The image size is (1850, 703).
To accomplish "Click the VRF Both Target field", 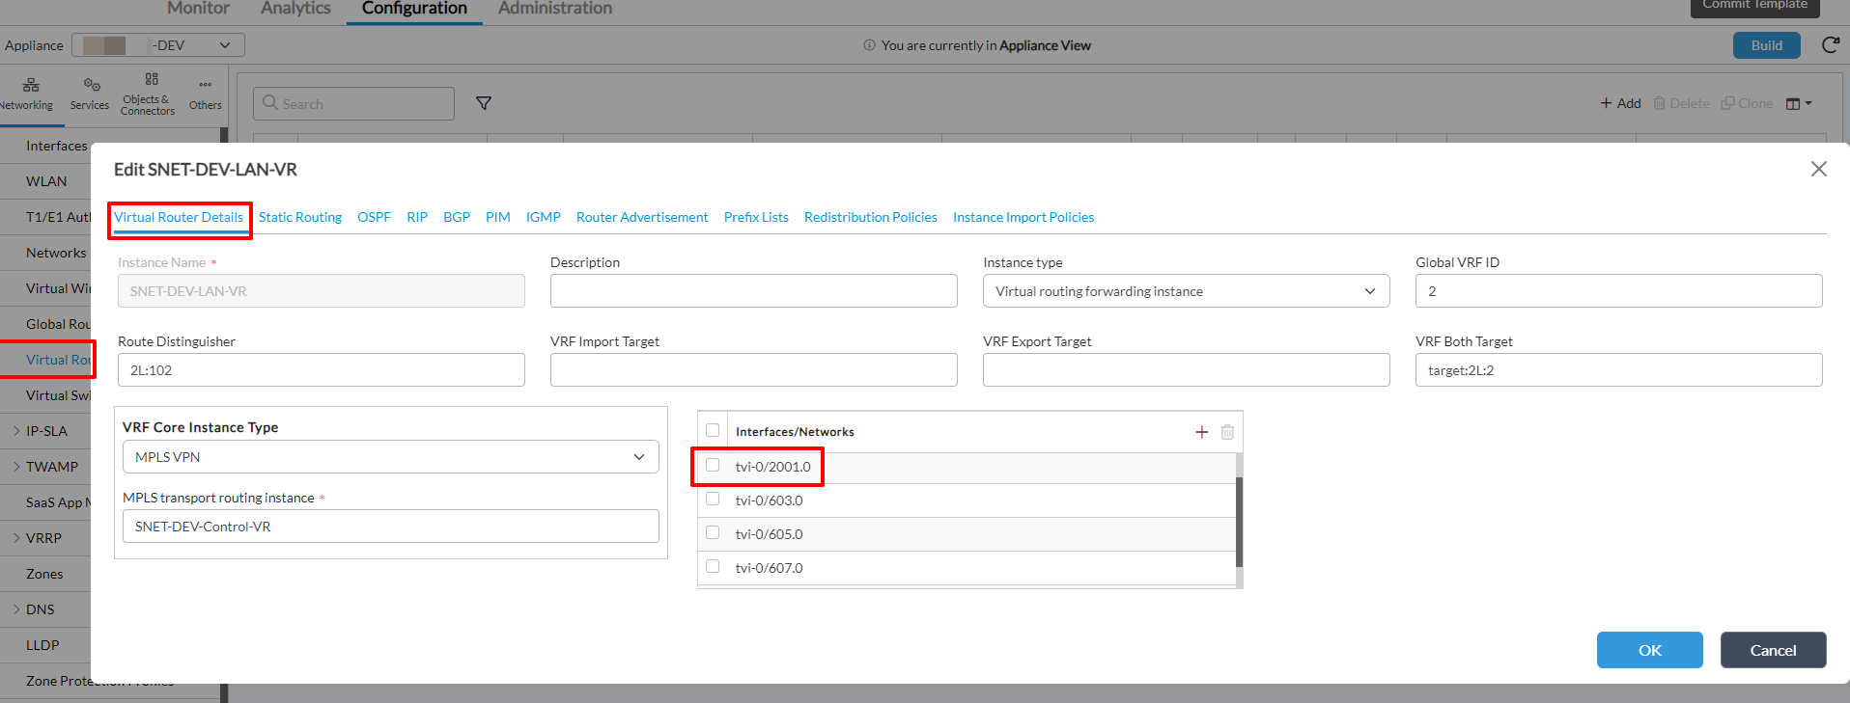I will (x=1618, y=370).
